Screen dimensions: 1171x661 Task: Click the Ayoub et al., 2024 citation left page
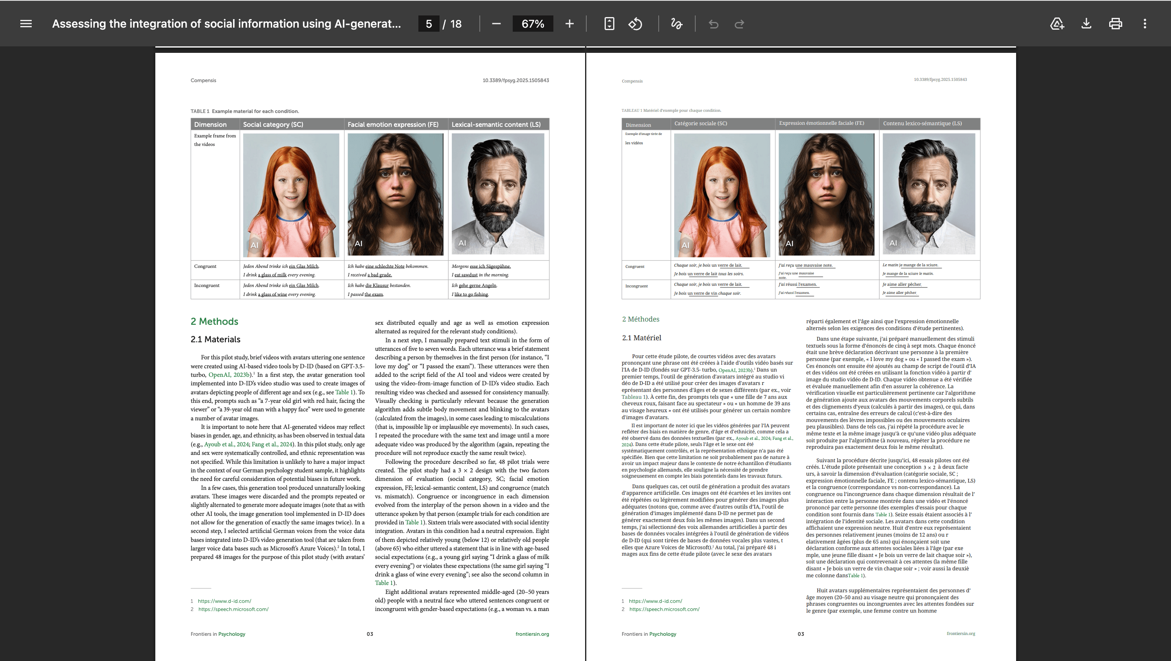(x=226, y=444)
